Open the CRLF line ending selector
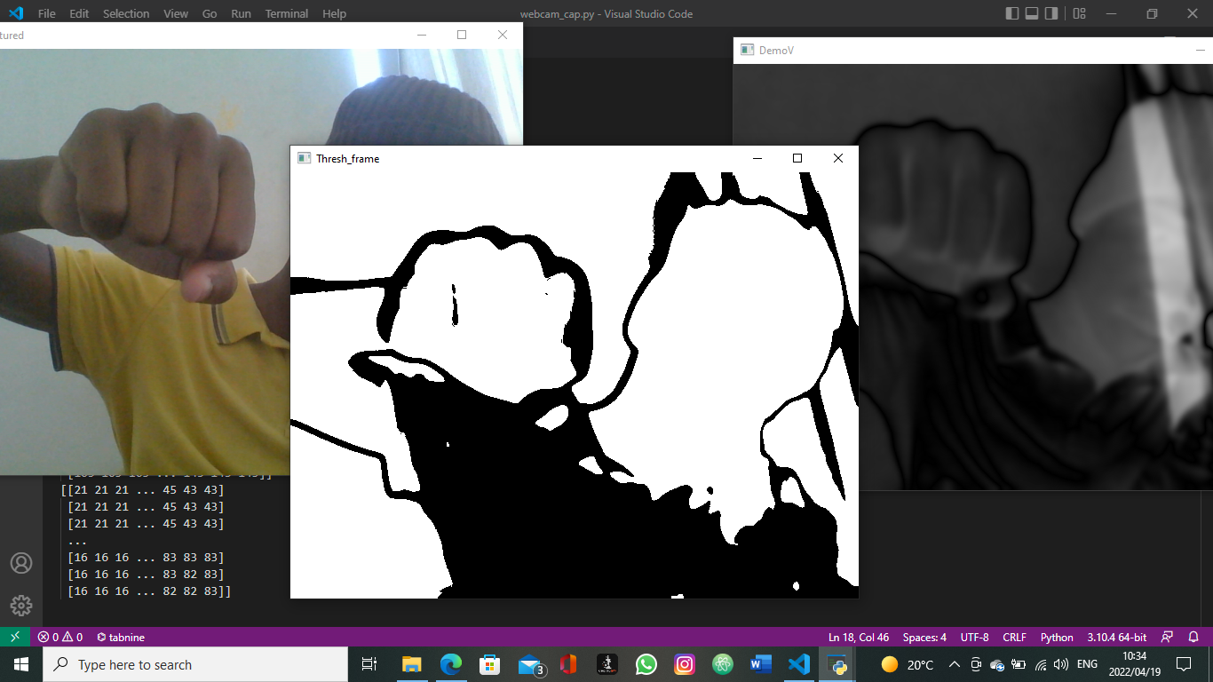Screen dimensions: 1213x682 click(1014, 637)
